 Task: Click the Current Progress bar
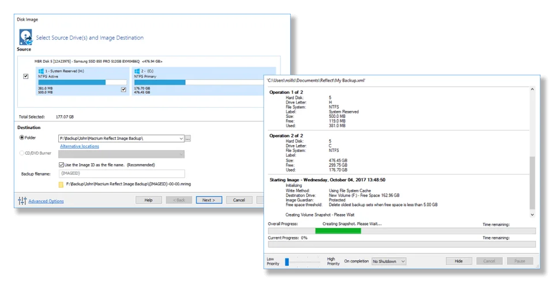click(402, 244)
